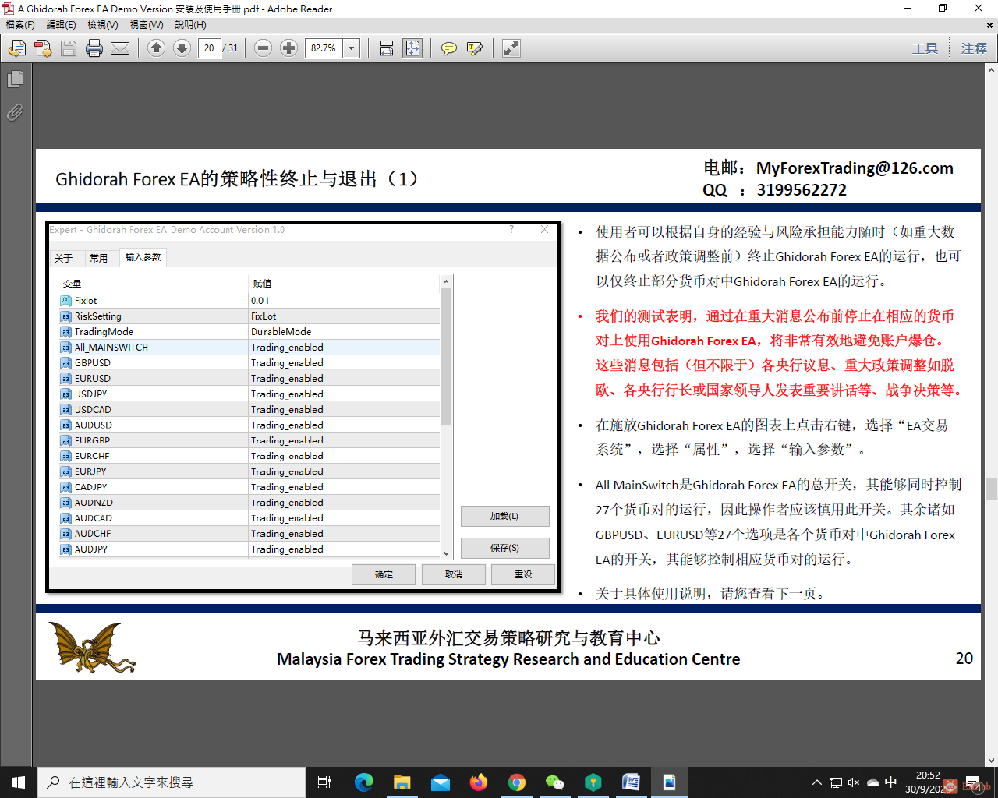The width and height of the screenshot is (998, 798).
Task: Click the page footer text 'Malaysia Forex Trading Strategy Research and Education Centre'
Action: (x=508, y=660)
